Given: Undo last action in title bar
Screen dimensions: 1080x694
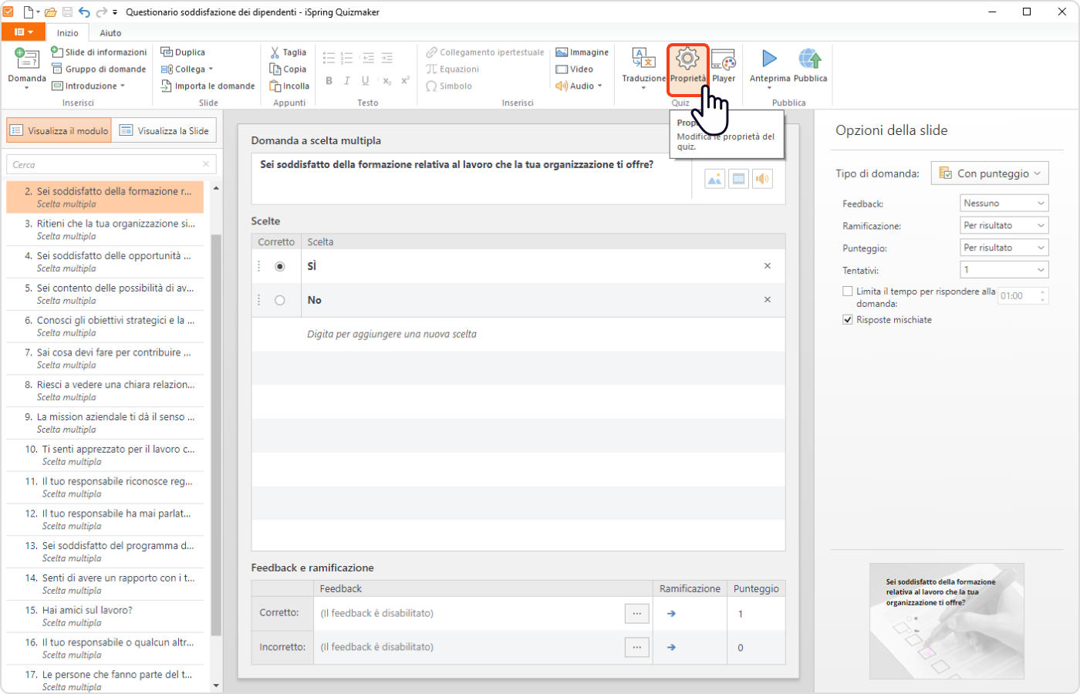Looking at the screenshot, I should 84,12.
